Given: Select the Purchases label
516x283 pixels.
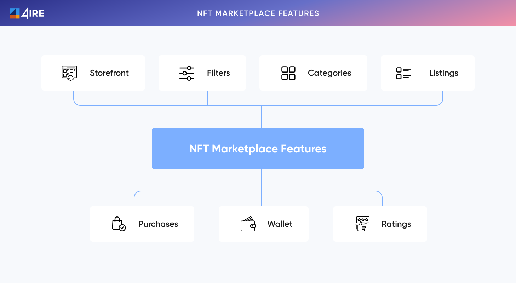Looking at the screenshot, I should 158,224.
